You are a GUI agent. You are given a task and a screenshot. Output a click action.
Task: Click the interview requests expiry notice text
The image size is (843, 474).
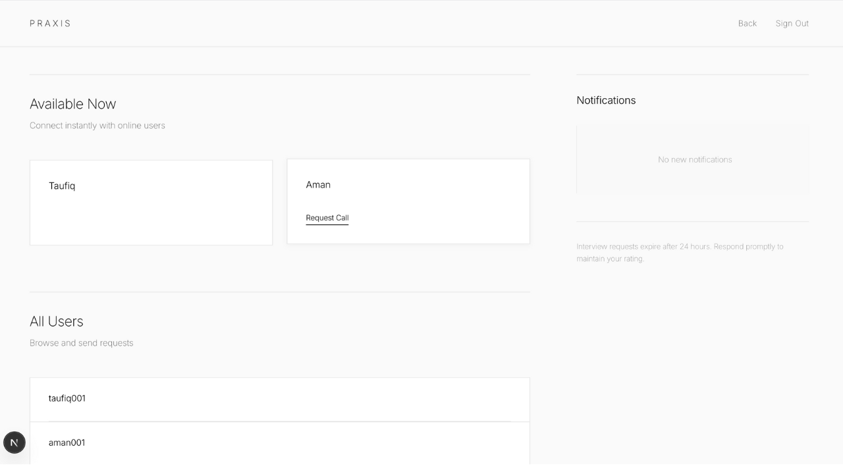point(679,252)
